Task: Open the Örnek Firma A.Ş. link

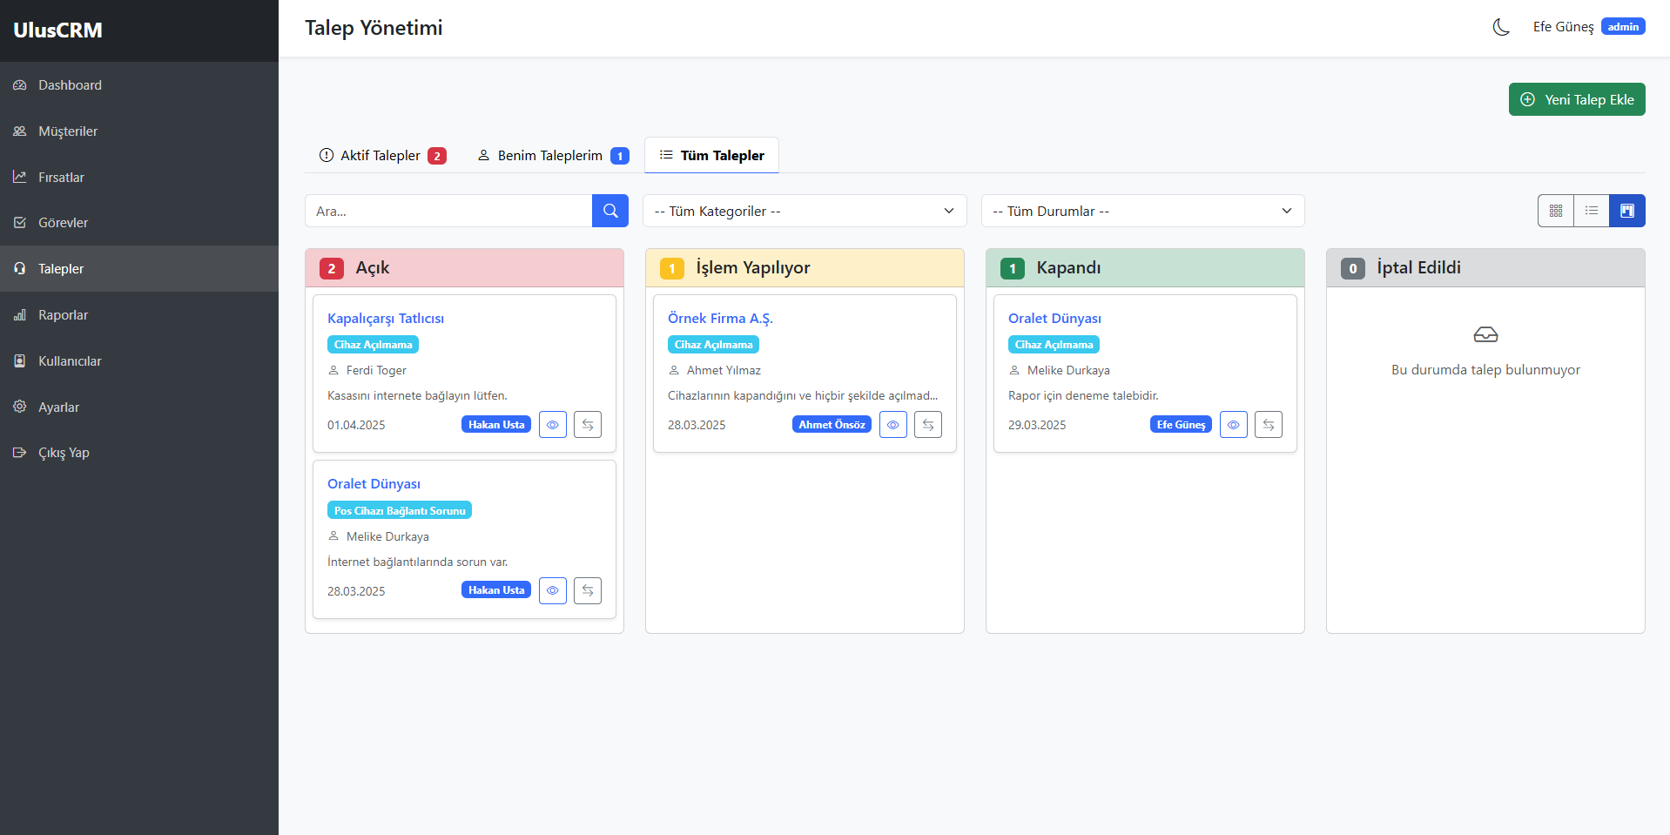Action: (x=720, y=318)
